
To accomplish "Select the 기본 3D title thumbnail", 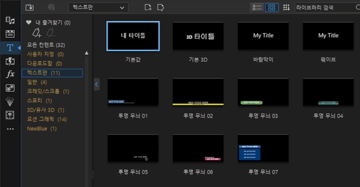I will click(x=198, y=36).
